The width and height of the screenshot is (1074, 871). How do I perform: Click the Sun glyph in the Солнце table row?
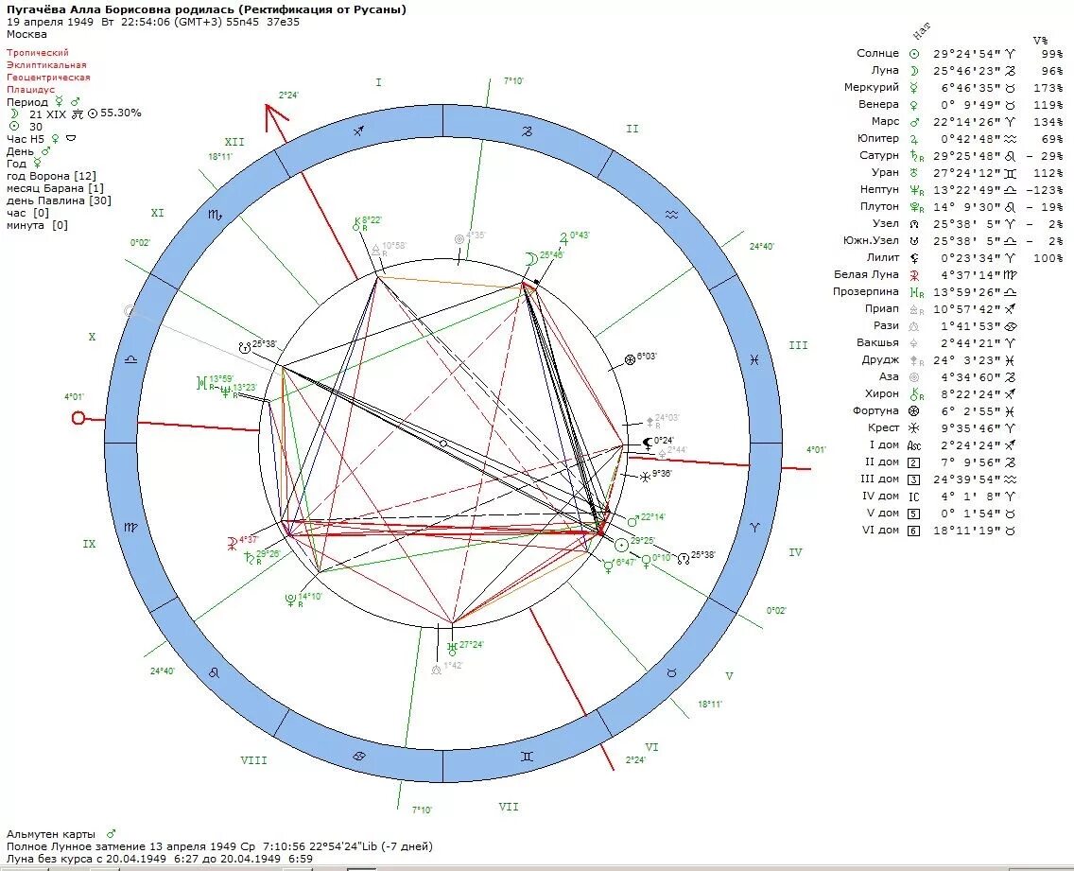[913, 54]
